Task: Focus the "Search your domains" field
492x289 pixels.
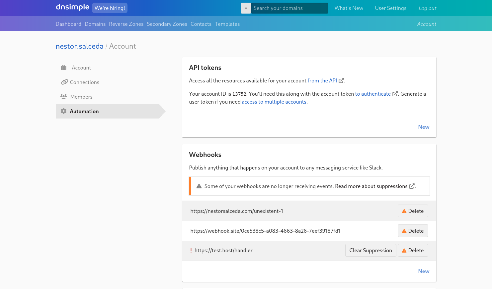Action: point(289,8)
